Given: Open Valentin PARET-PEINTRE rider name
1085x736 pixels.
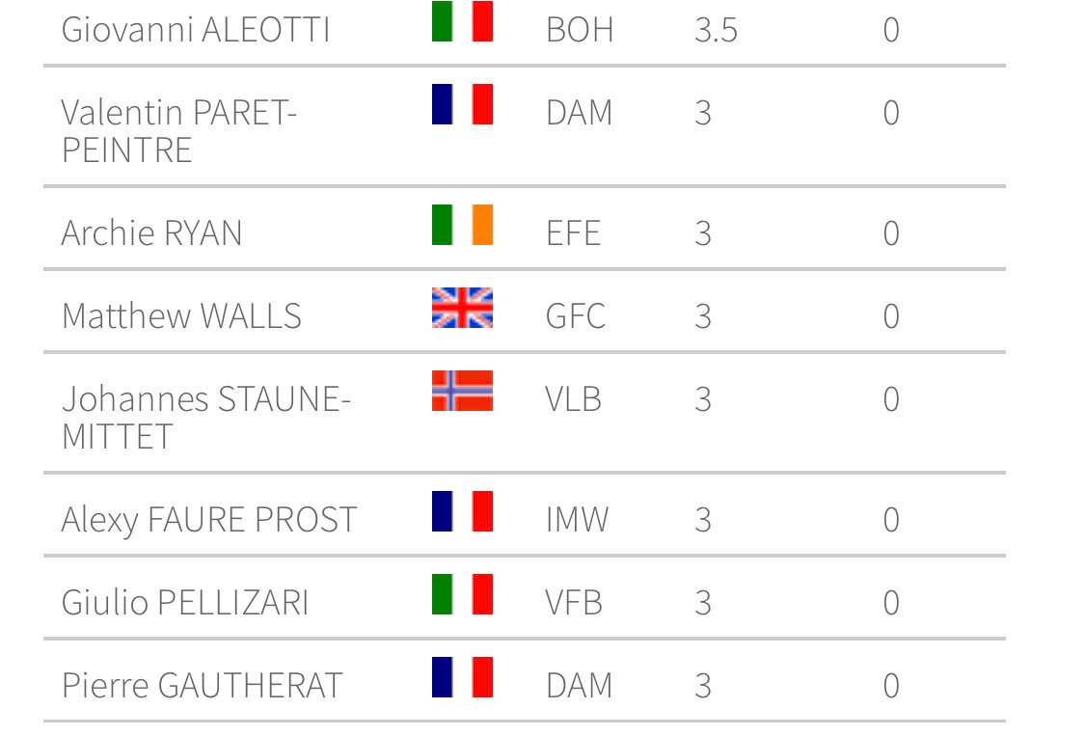Looking at the screenshot, I should tap(178, 131).
